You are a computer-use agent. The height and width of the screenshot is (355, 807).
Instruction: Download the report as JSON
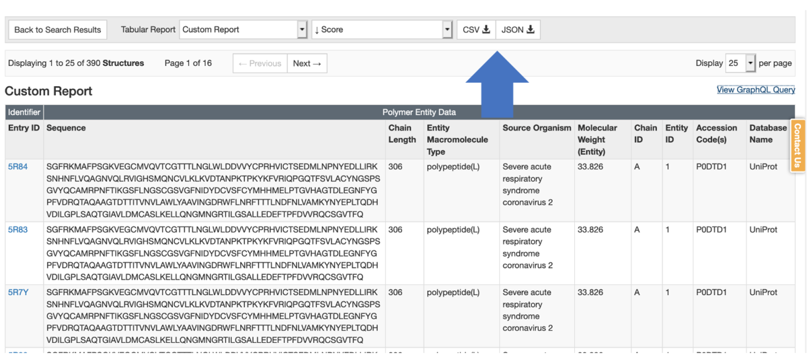click(517, 30)
